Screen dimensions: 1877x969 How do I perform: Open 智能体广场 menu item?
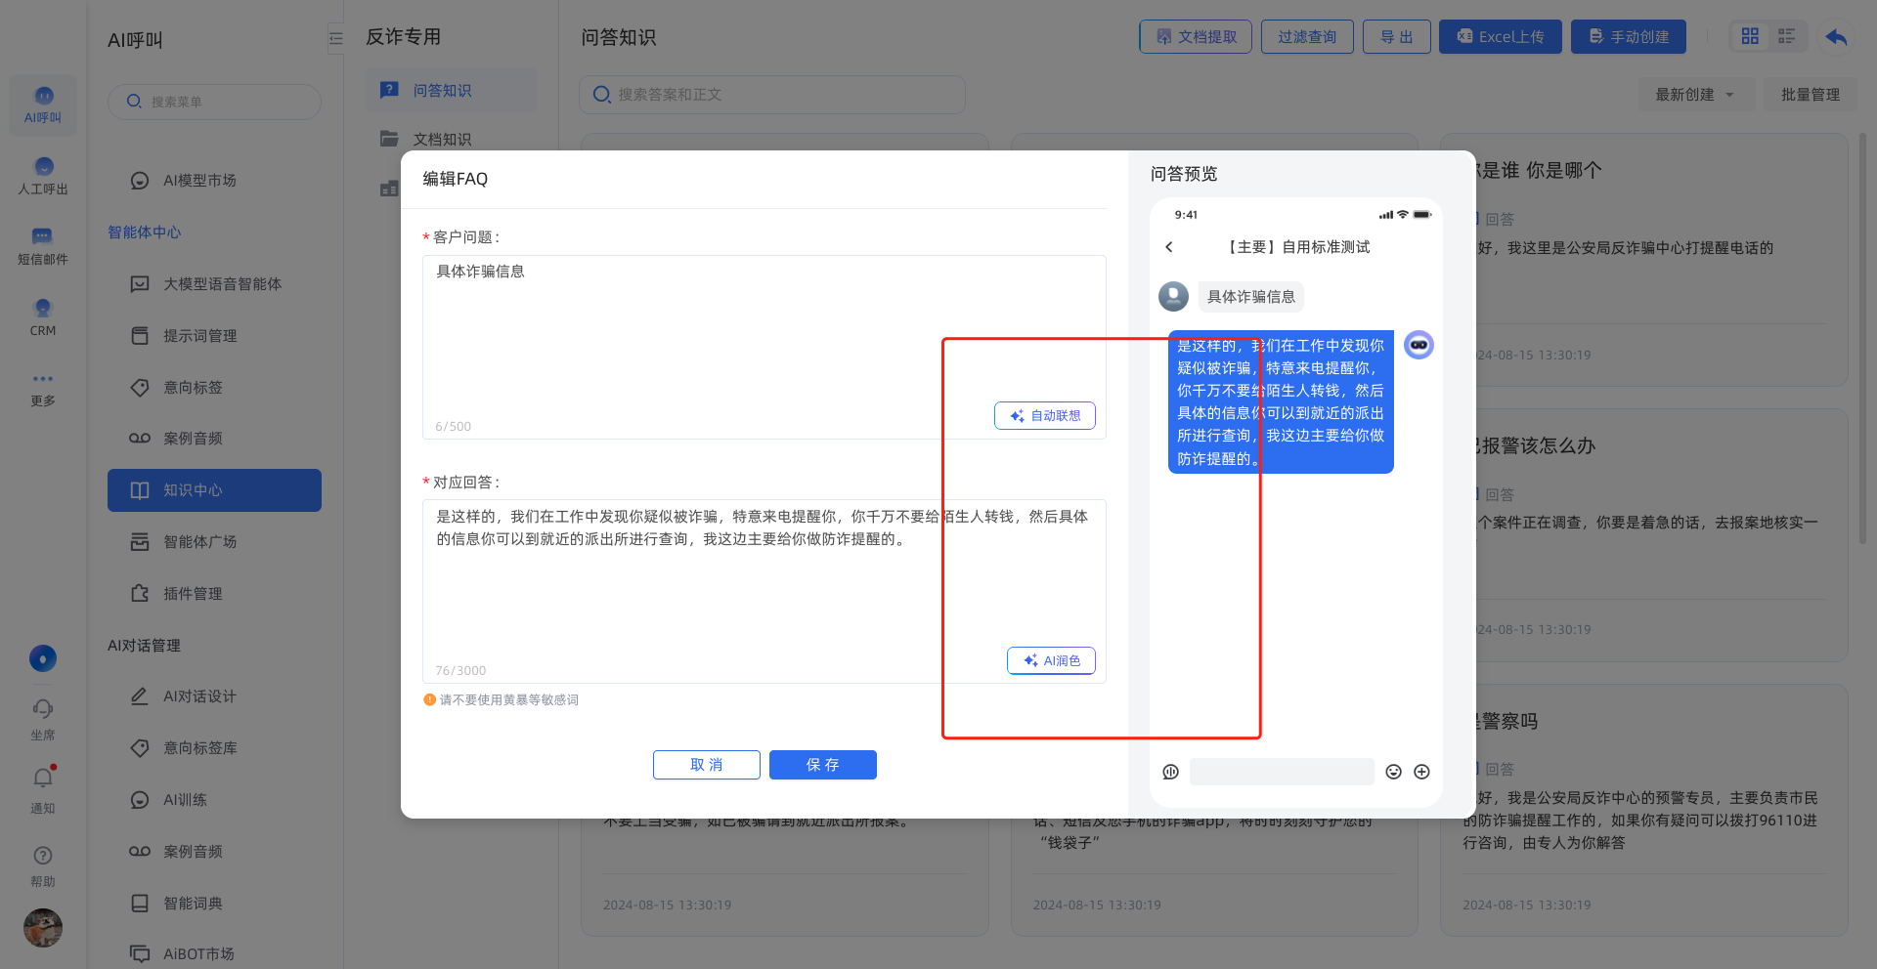(214, 541)
